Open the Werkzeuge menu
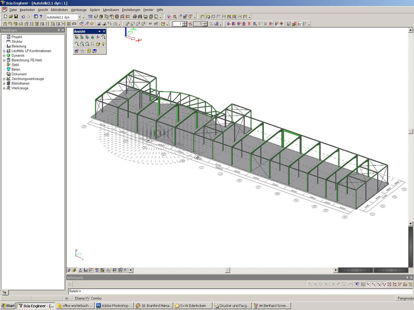Image resolution: width=414 pixels, height=310 pixels. click(x=78, y=9)
